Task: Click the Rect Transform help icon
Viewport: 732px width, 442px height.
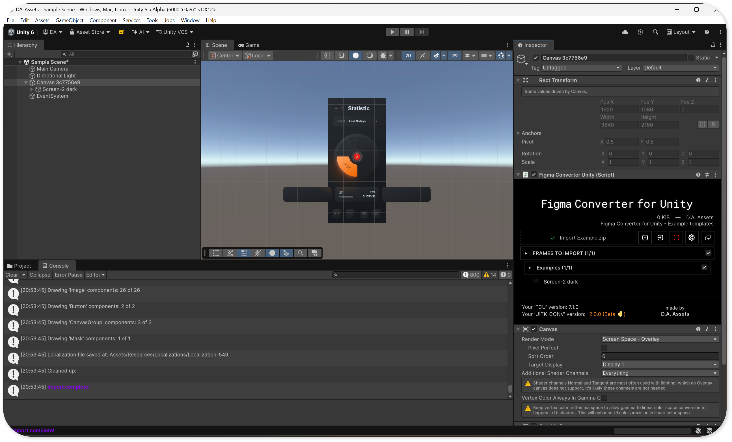Action: (x=698, y=80)
